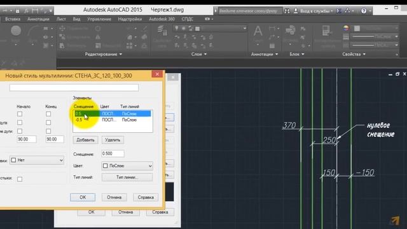The height and width of the screenshot is (229, 407).
Task: Click the Match Properties icon
Action: 326,31
